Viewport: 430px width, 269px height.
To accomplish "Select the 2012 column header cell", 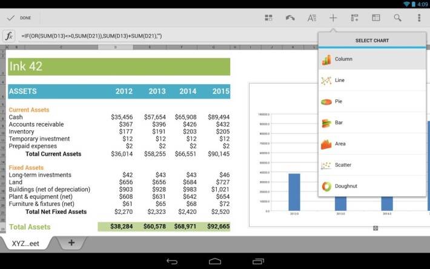I will (124, 91).
